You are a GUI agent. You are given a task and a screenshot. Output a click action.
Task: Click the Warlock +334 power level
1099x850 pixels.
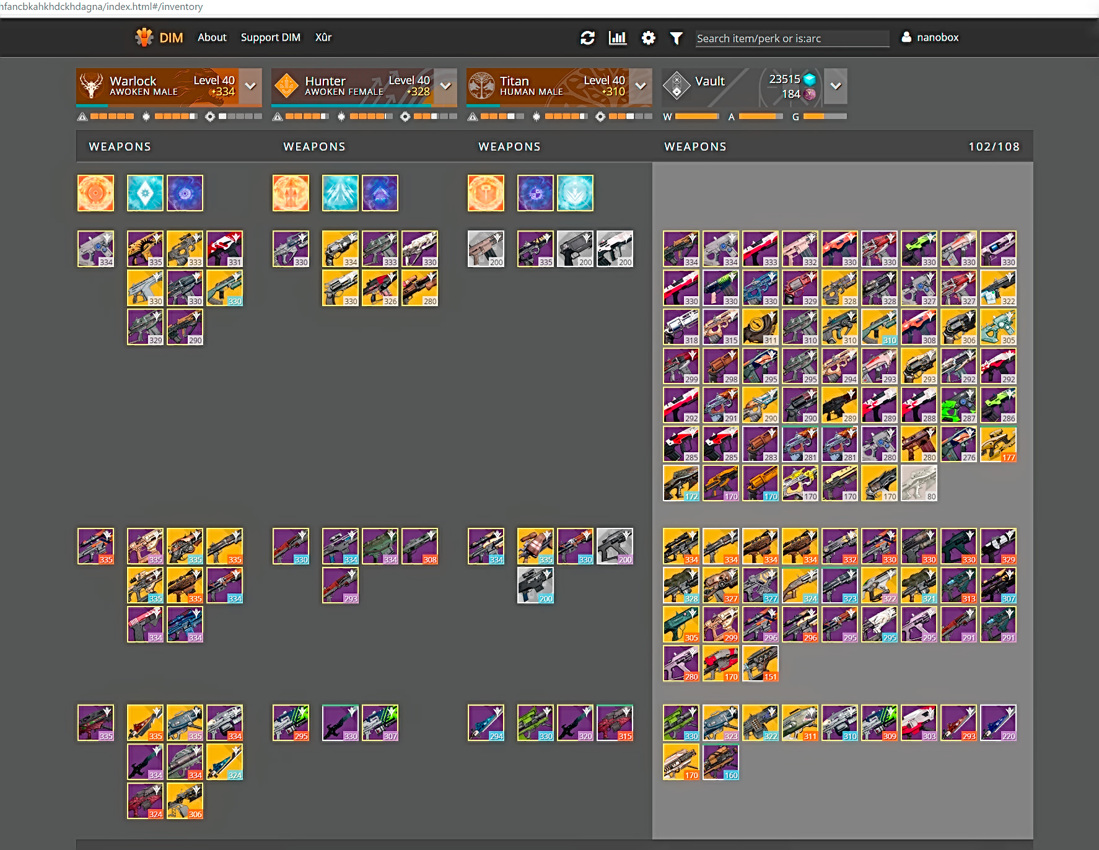click(x=222, y=92)
